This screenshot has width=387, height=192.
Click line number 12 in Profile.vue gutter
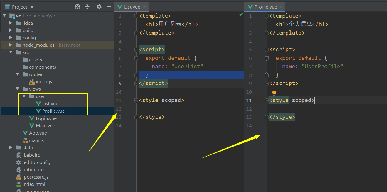[249, 109]
